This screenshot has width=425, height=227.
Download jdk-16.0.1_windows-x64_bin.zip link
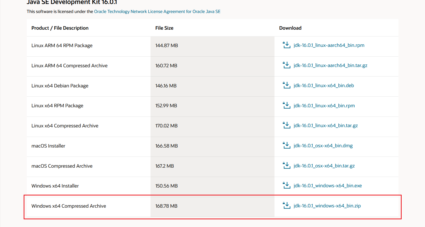click(x=327, y=206)
